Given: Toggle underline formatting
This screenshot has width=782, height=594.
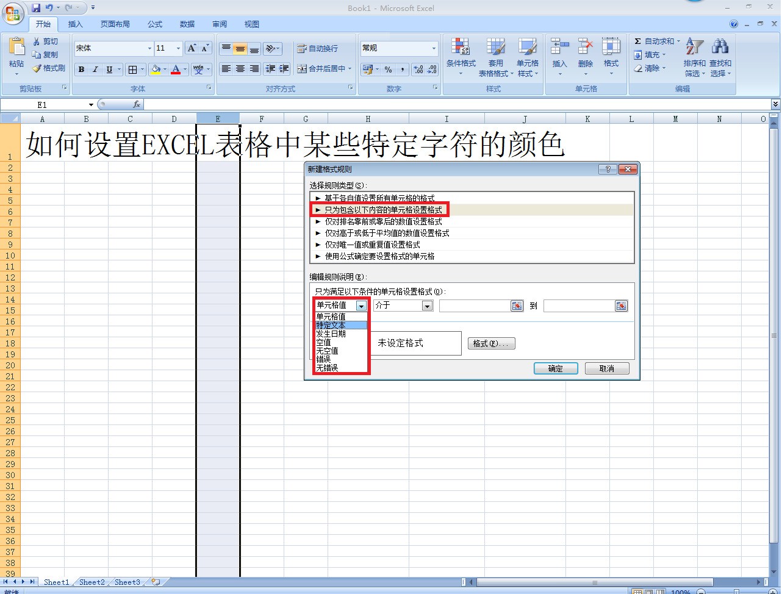Looking at the screenshot, I should point(109,70).
